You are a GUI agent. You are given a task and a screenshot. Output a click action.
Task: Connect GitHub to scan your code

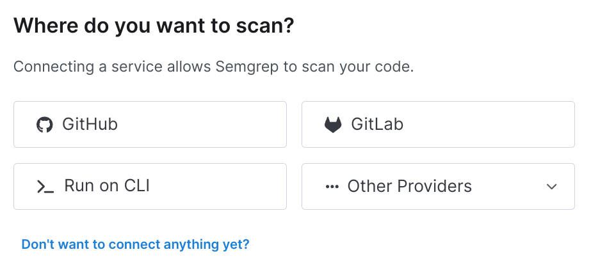150,125
